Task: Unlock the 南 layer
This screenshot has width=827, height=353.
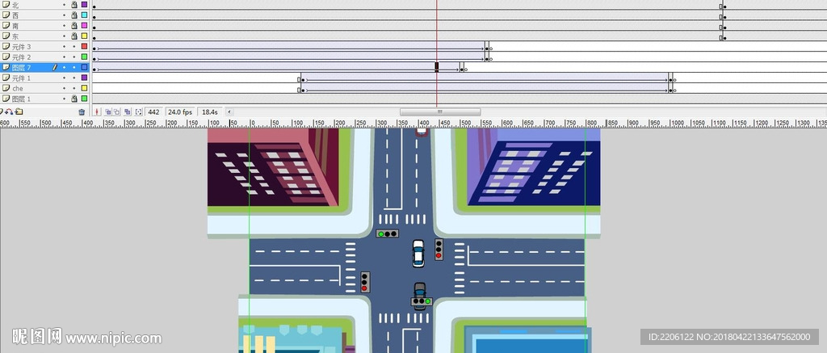Action: (73, 25)
